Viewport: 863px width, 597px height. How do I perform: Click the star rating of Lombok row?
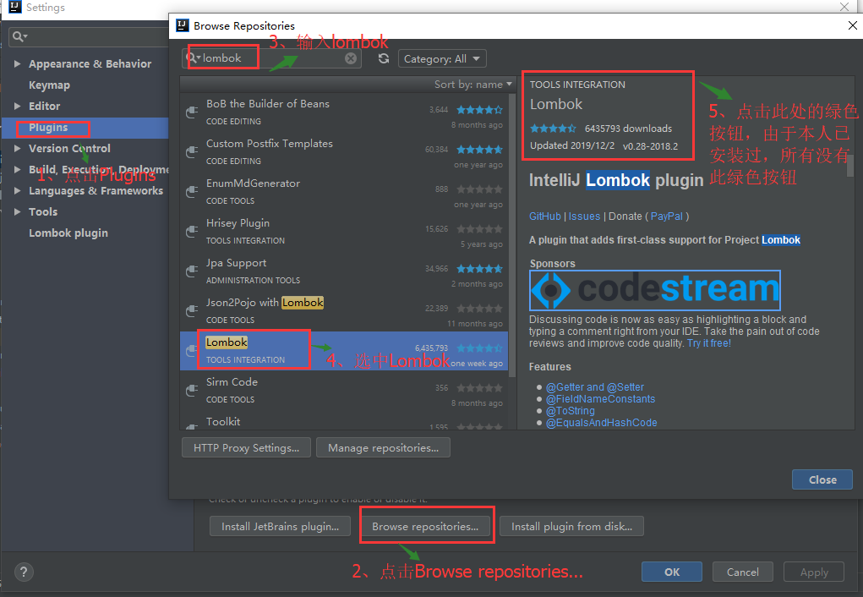coord(479,348)
